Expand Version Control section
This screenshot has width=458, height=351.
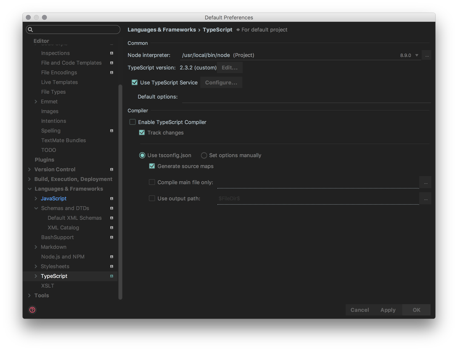pos(29,169)
